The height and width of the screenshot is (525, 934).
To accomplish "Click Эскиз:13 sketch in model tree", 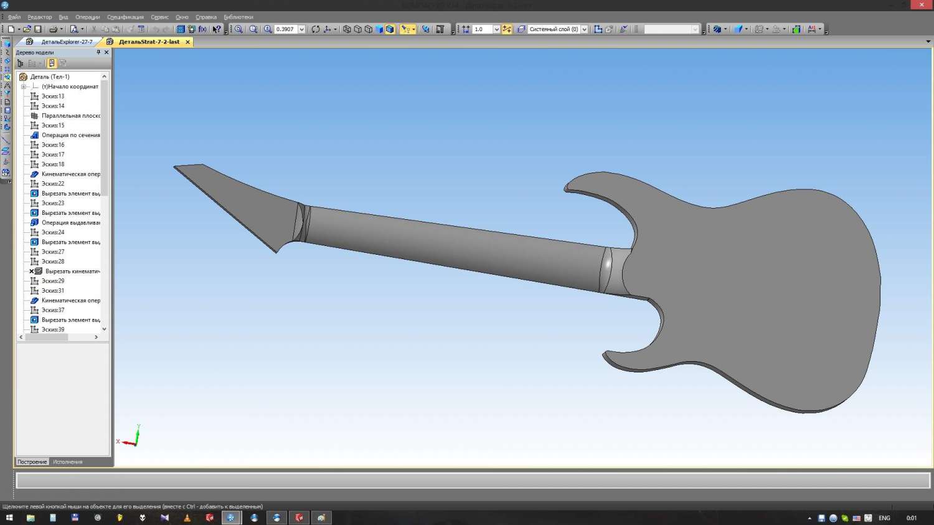I will [x=52, y=97].
